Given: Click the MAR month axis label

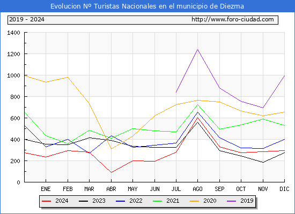Looking at the screenshot, I should coord(89,189).
